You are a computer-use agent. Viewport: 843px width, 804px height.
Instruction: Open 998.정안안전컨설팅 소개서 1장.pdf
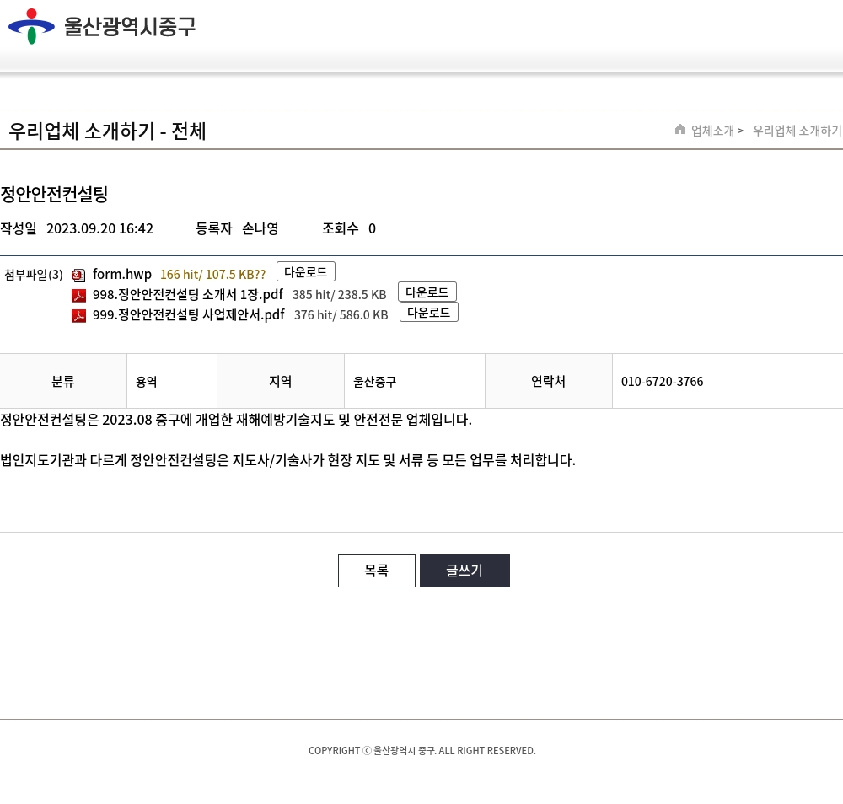tap(188, 294)
